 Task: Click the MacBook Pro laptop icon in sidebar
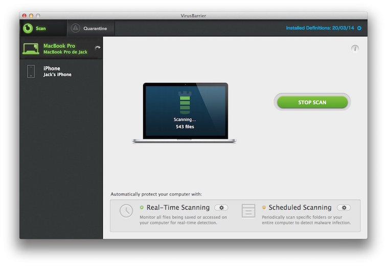(31, 49)
